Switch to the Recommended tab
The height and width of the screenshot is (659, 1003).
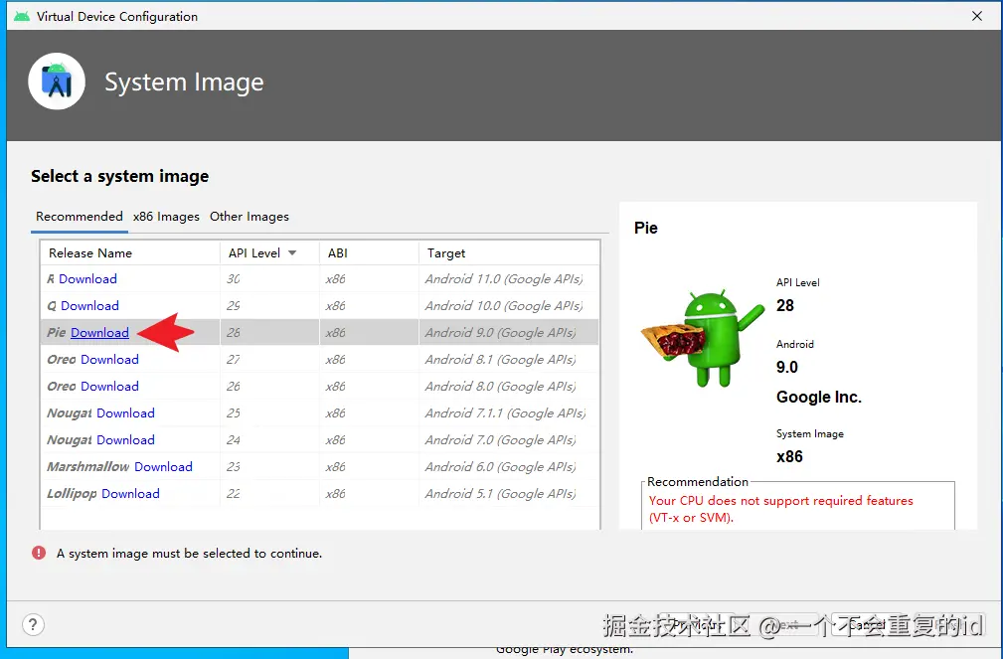(80, 217)
